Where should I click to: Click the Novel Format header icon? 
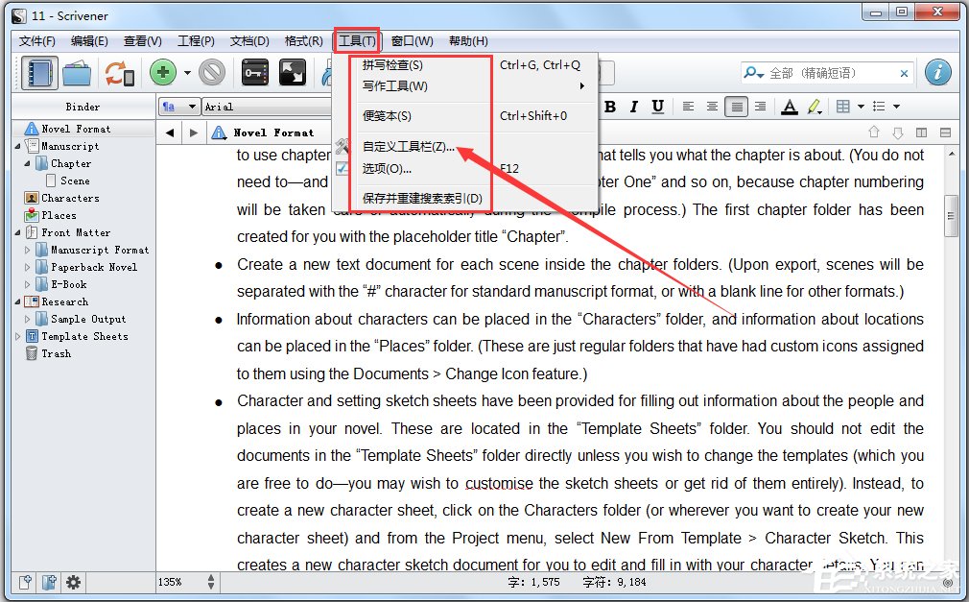(219, 132)
